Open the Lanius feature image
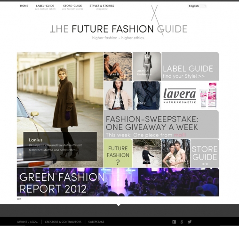Viewport: 239px width, 226px height. 60,110
